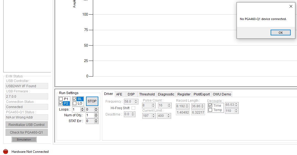Click the Simulation button

24,139
